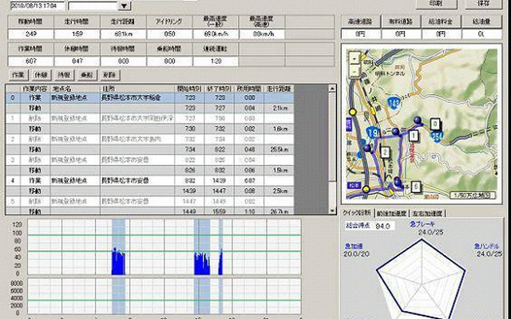Click the 高速道路 button
Image resolution: width=511 pixels, height=319 pixels.
pyautogui.click(x=360, y=22)
